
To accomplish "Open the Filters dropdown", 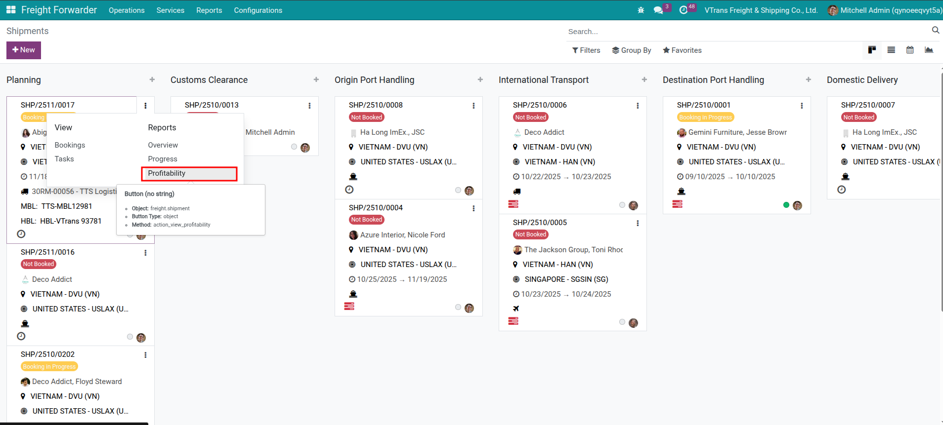I will [x=586, y=50].
